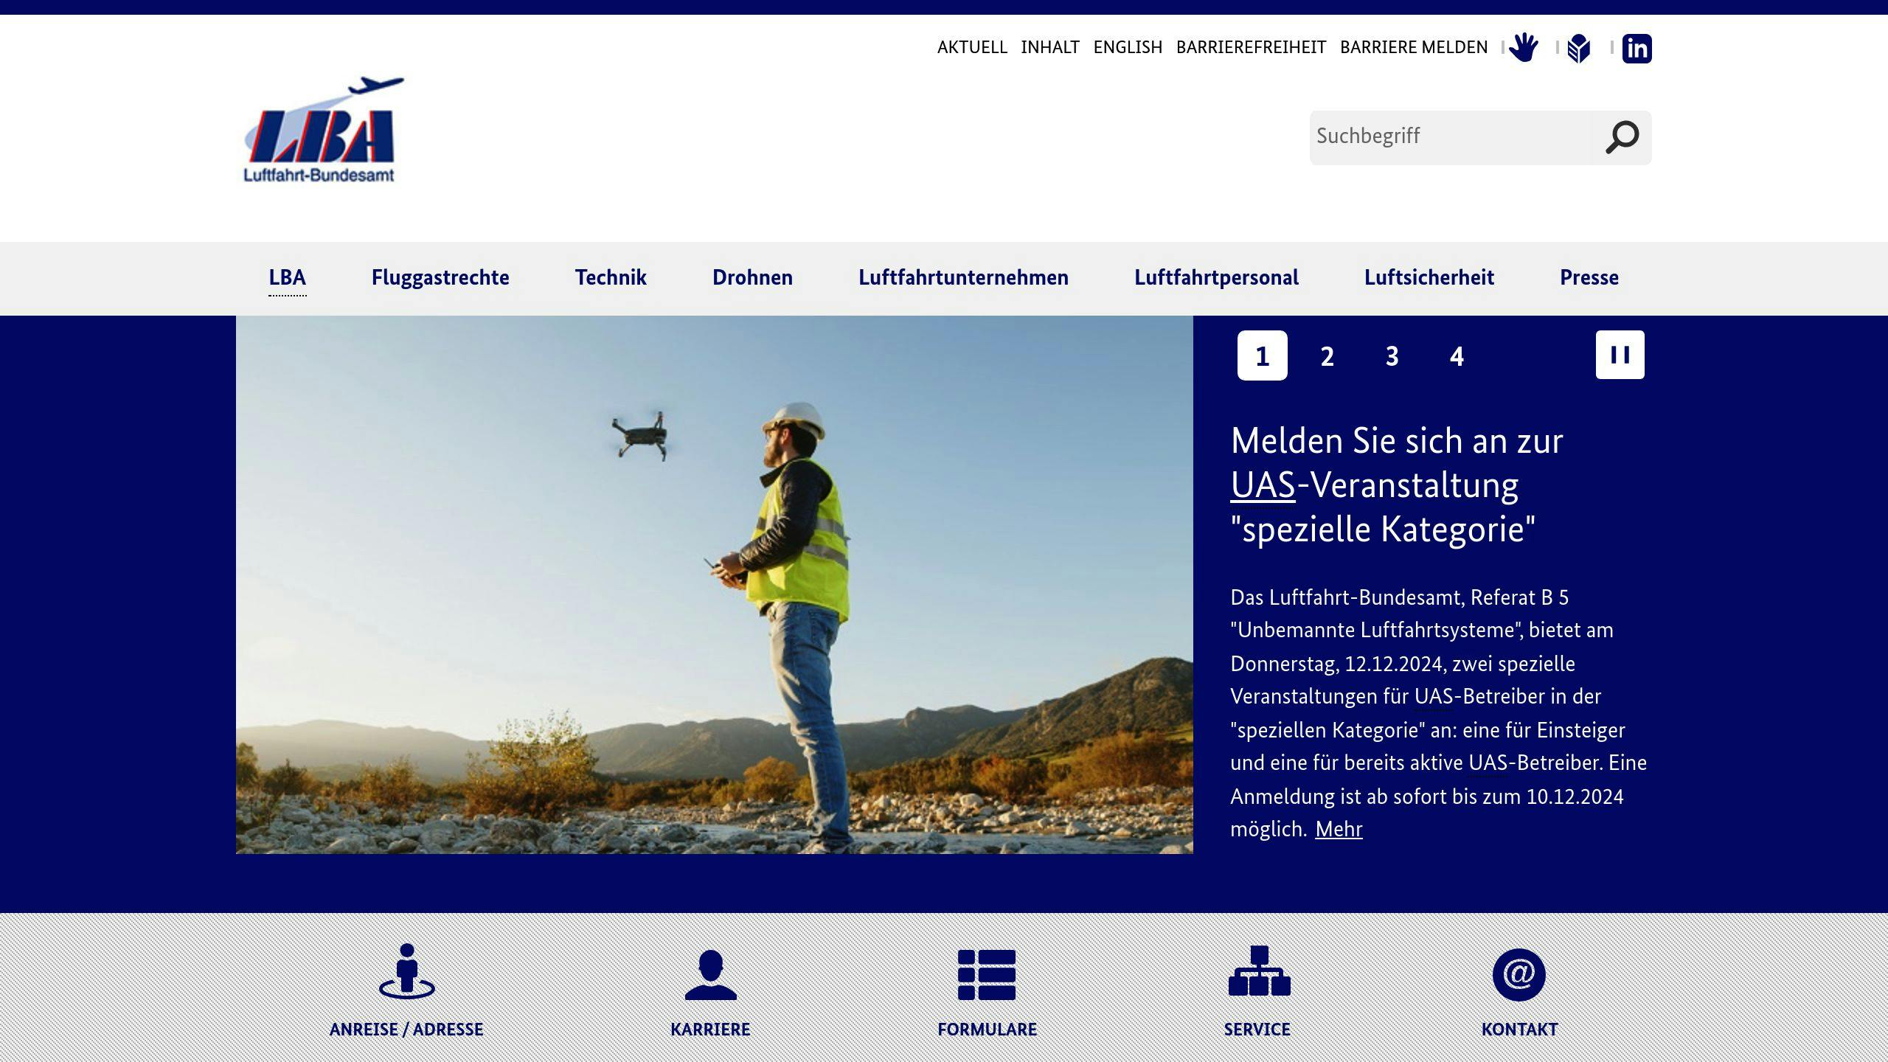1888x1062 pixels.
Task: Open the sign language (Gebärdensprache) hand icon
Action: click(1525, 47)
